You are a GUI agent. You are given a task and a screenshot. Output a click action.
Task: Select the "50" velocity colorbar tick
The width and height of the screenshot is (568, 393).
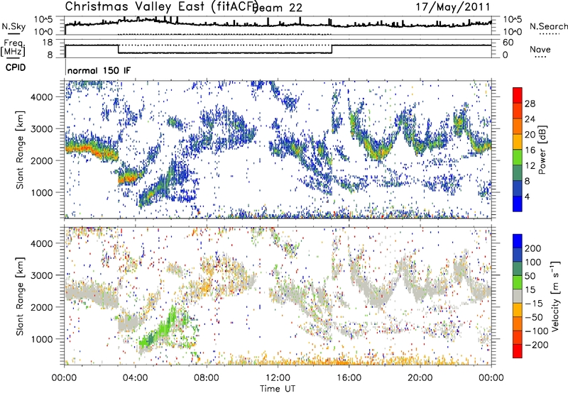click(530, 276)
